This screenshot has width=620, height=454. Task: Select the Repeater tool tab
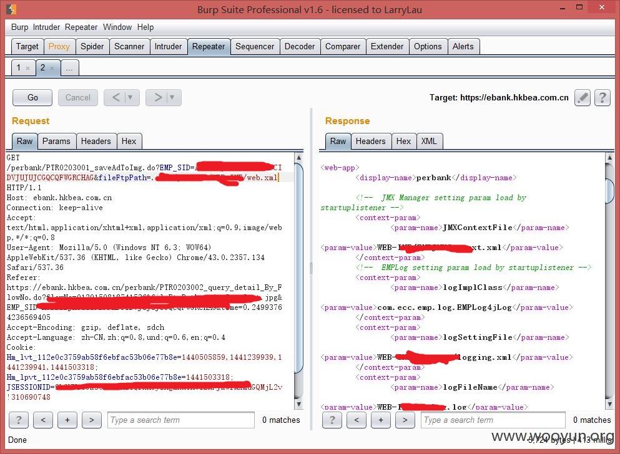click(209, 47)
